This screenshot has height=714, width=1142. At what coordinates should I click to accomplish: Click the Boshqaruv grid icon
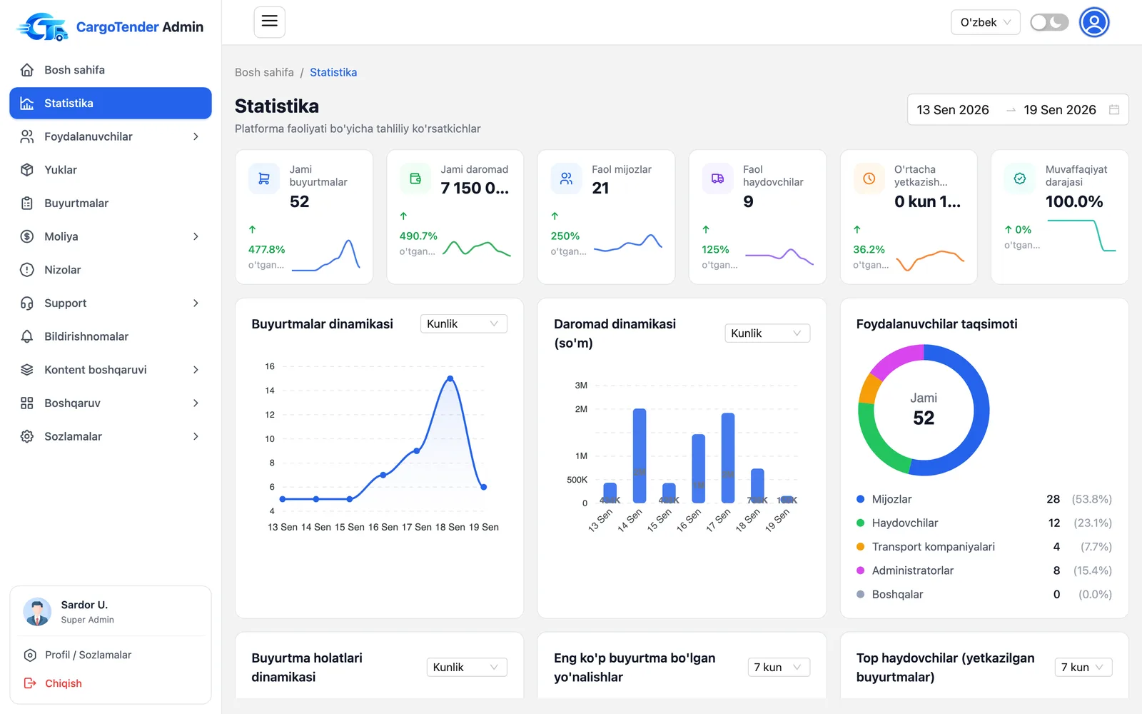[27, 403]
